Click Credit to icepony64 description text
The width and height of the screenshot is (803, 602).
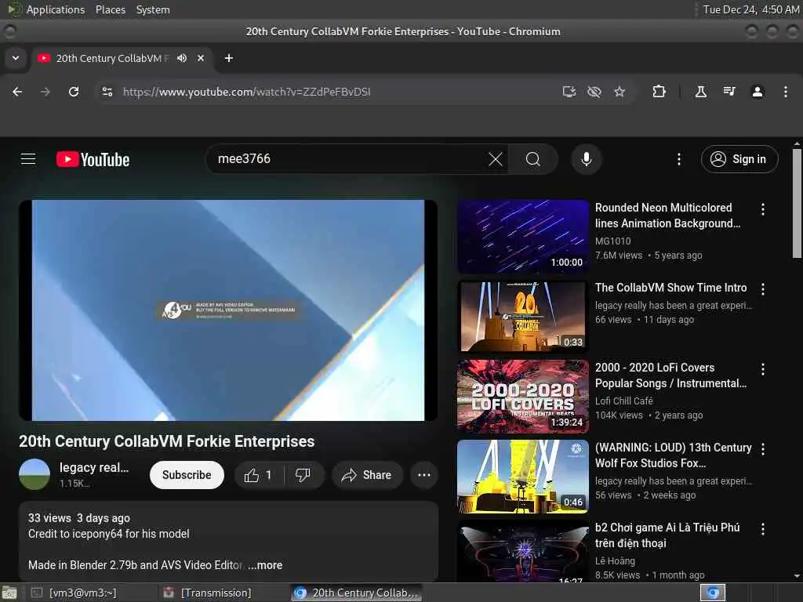[108, 533]
